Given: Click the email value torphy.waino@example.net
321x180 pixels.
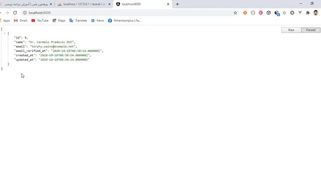Looking at the screenshot, I should point(52,46).
